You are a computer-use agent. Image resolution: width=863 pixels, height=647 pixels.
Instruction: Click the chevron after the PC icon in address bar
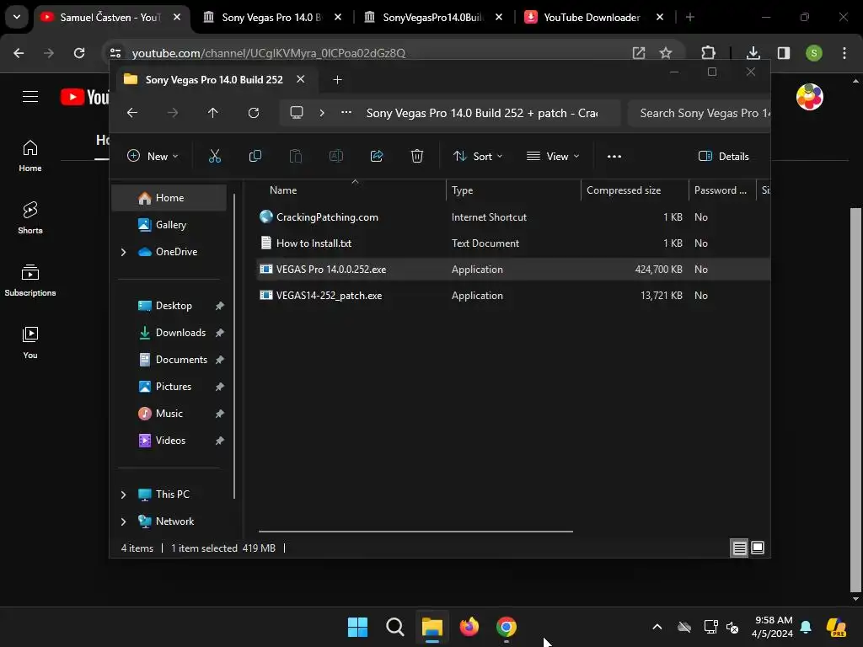[x=322, y=113]
